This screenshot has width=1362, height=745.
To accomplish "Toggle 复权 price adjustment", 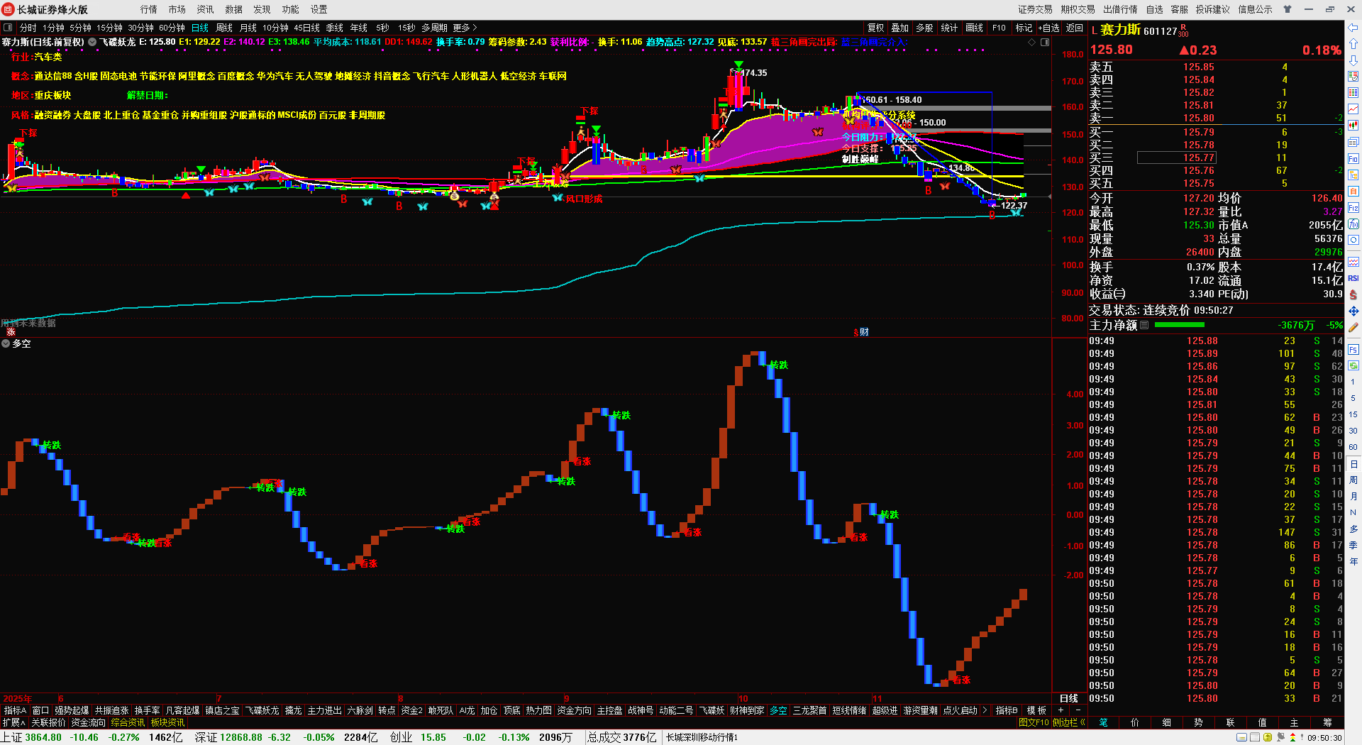I will (x=876, y=28).
